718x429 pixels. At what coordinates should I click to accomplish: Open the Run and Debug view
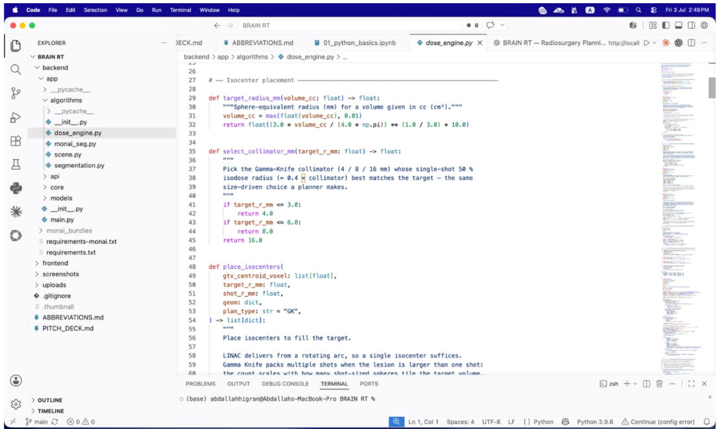15,118
